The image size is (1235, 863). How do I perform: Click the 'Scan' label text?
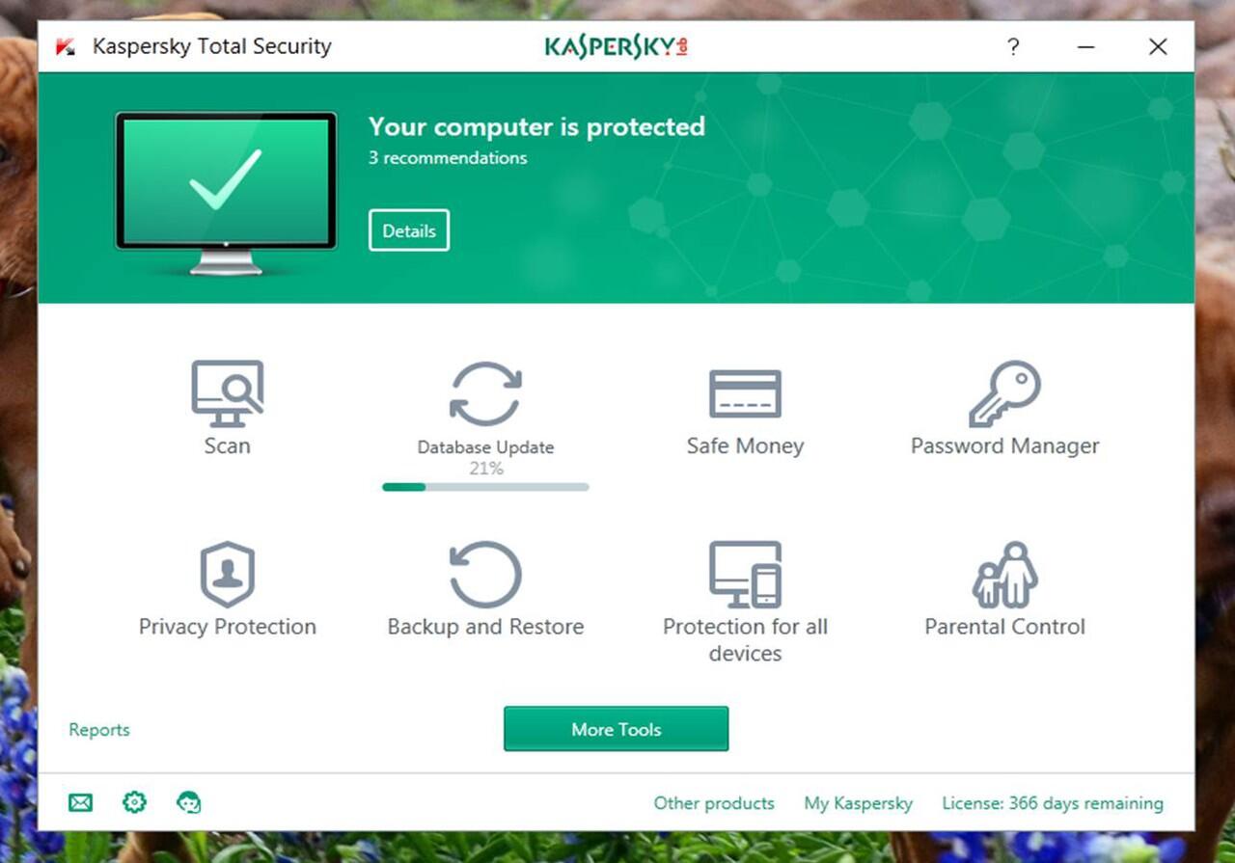pyautogui.click(x=227, y=445)
